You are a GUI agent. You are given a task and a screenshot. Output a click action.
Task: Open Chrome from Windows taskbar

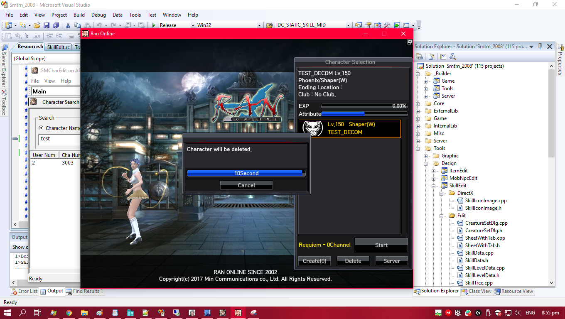tap(69, 313)
